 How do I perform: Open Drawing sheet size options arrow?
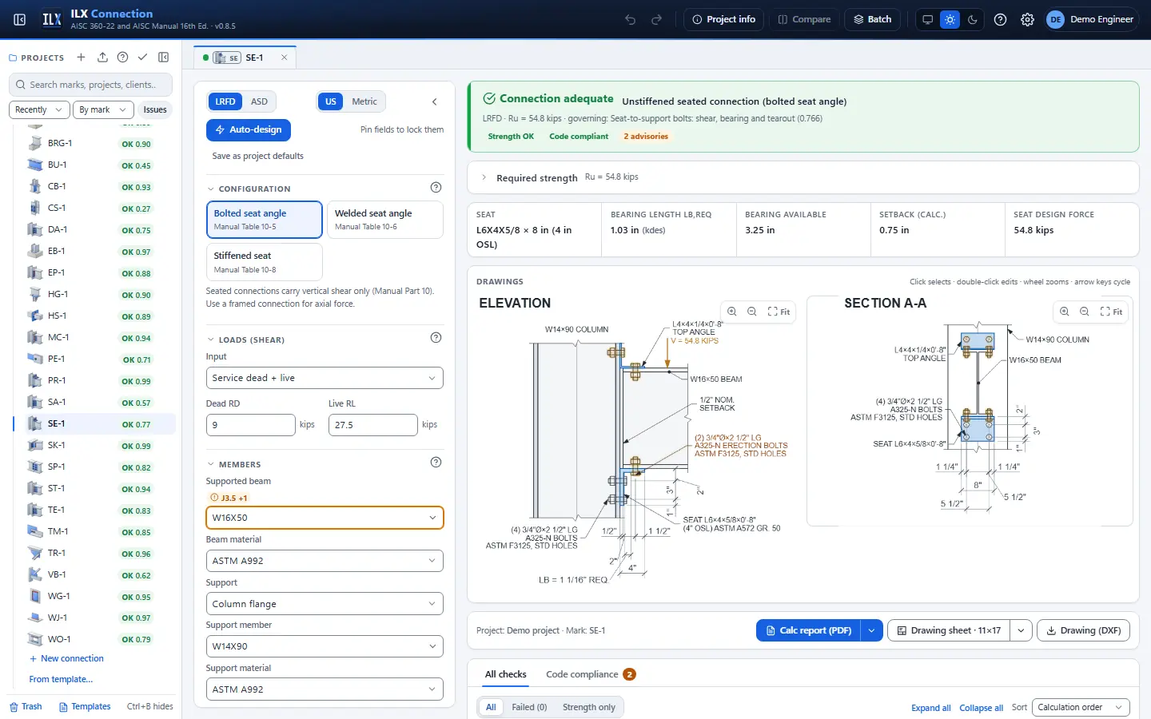pos(1022,630)
